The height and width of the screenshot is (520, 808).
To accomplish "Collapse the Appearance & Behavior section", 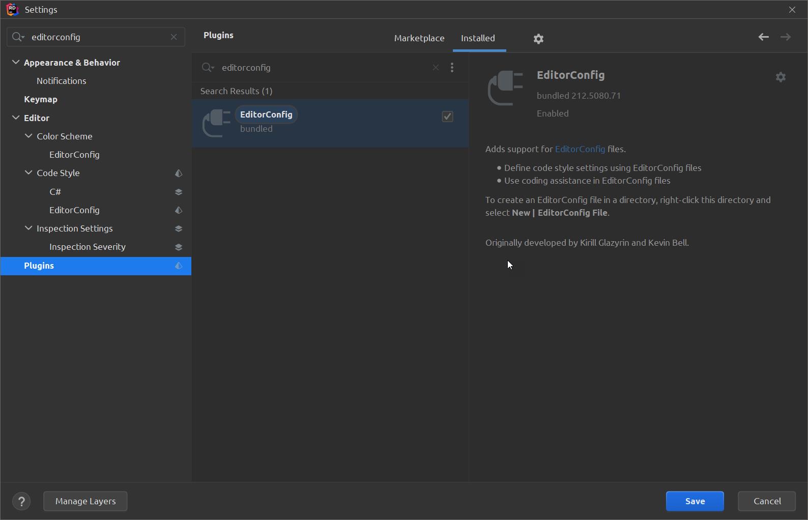I will (16, 62).
